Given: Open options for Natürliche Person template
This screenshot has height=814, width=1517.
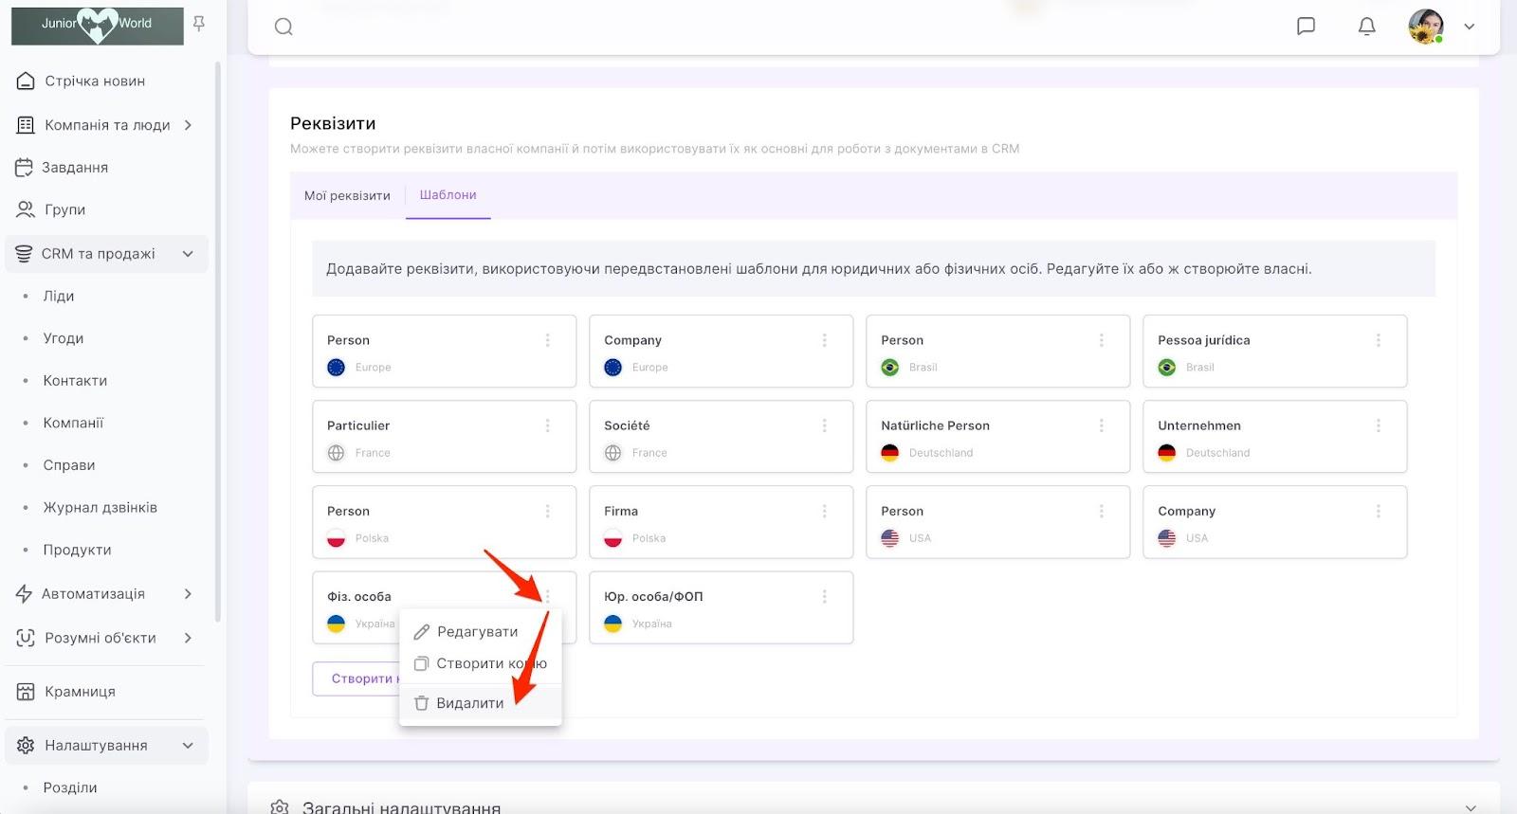Looking at the screenshot, I should point(1101,425).
